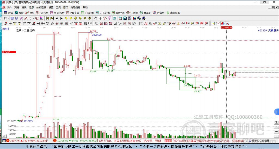Open the 公式选股 menu
This screenshot has height=149, width=279.
(x=41, y=7)
